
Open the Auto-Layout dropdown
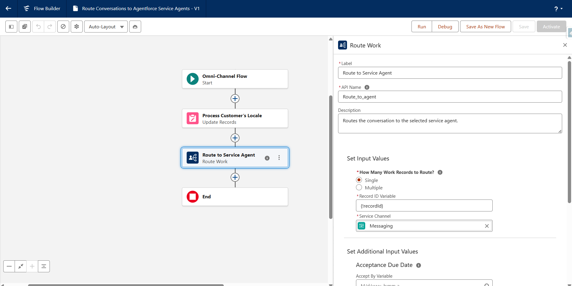[x=106, y=27]
